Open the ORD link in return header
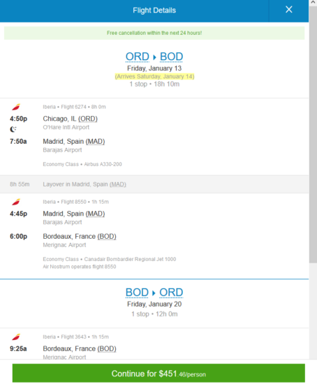 (171, 293)
